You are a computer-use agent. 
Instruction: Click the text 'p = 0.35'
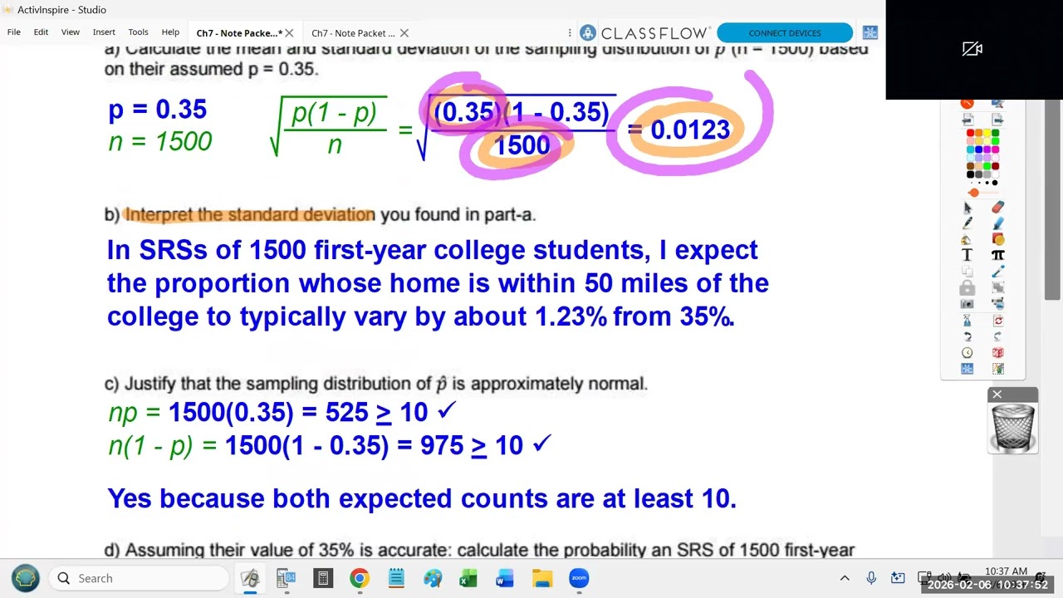(x=157, y=110)
